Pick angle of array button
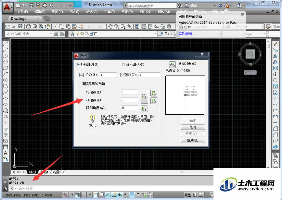Screen dimensions: 282x200 click(x=144, y=108)
